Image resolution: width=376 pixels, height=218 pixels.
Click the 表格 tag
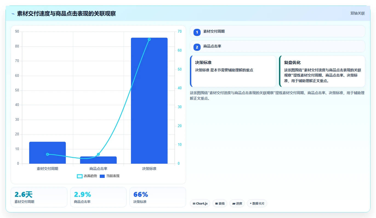click(x=220, y=203)
